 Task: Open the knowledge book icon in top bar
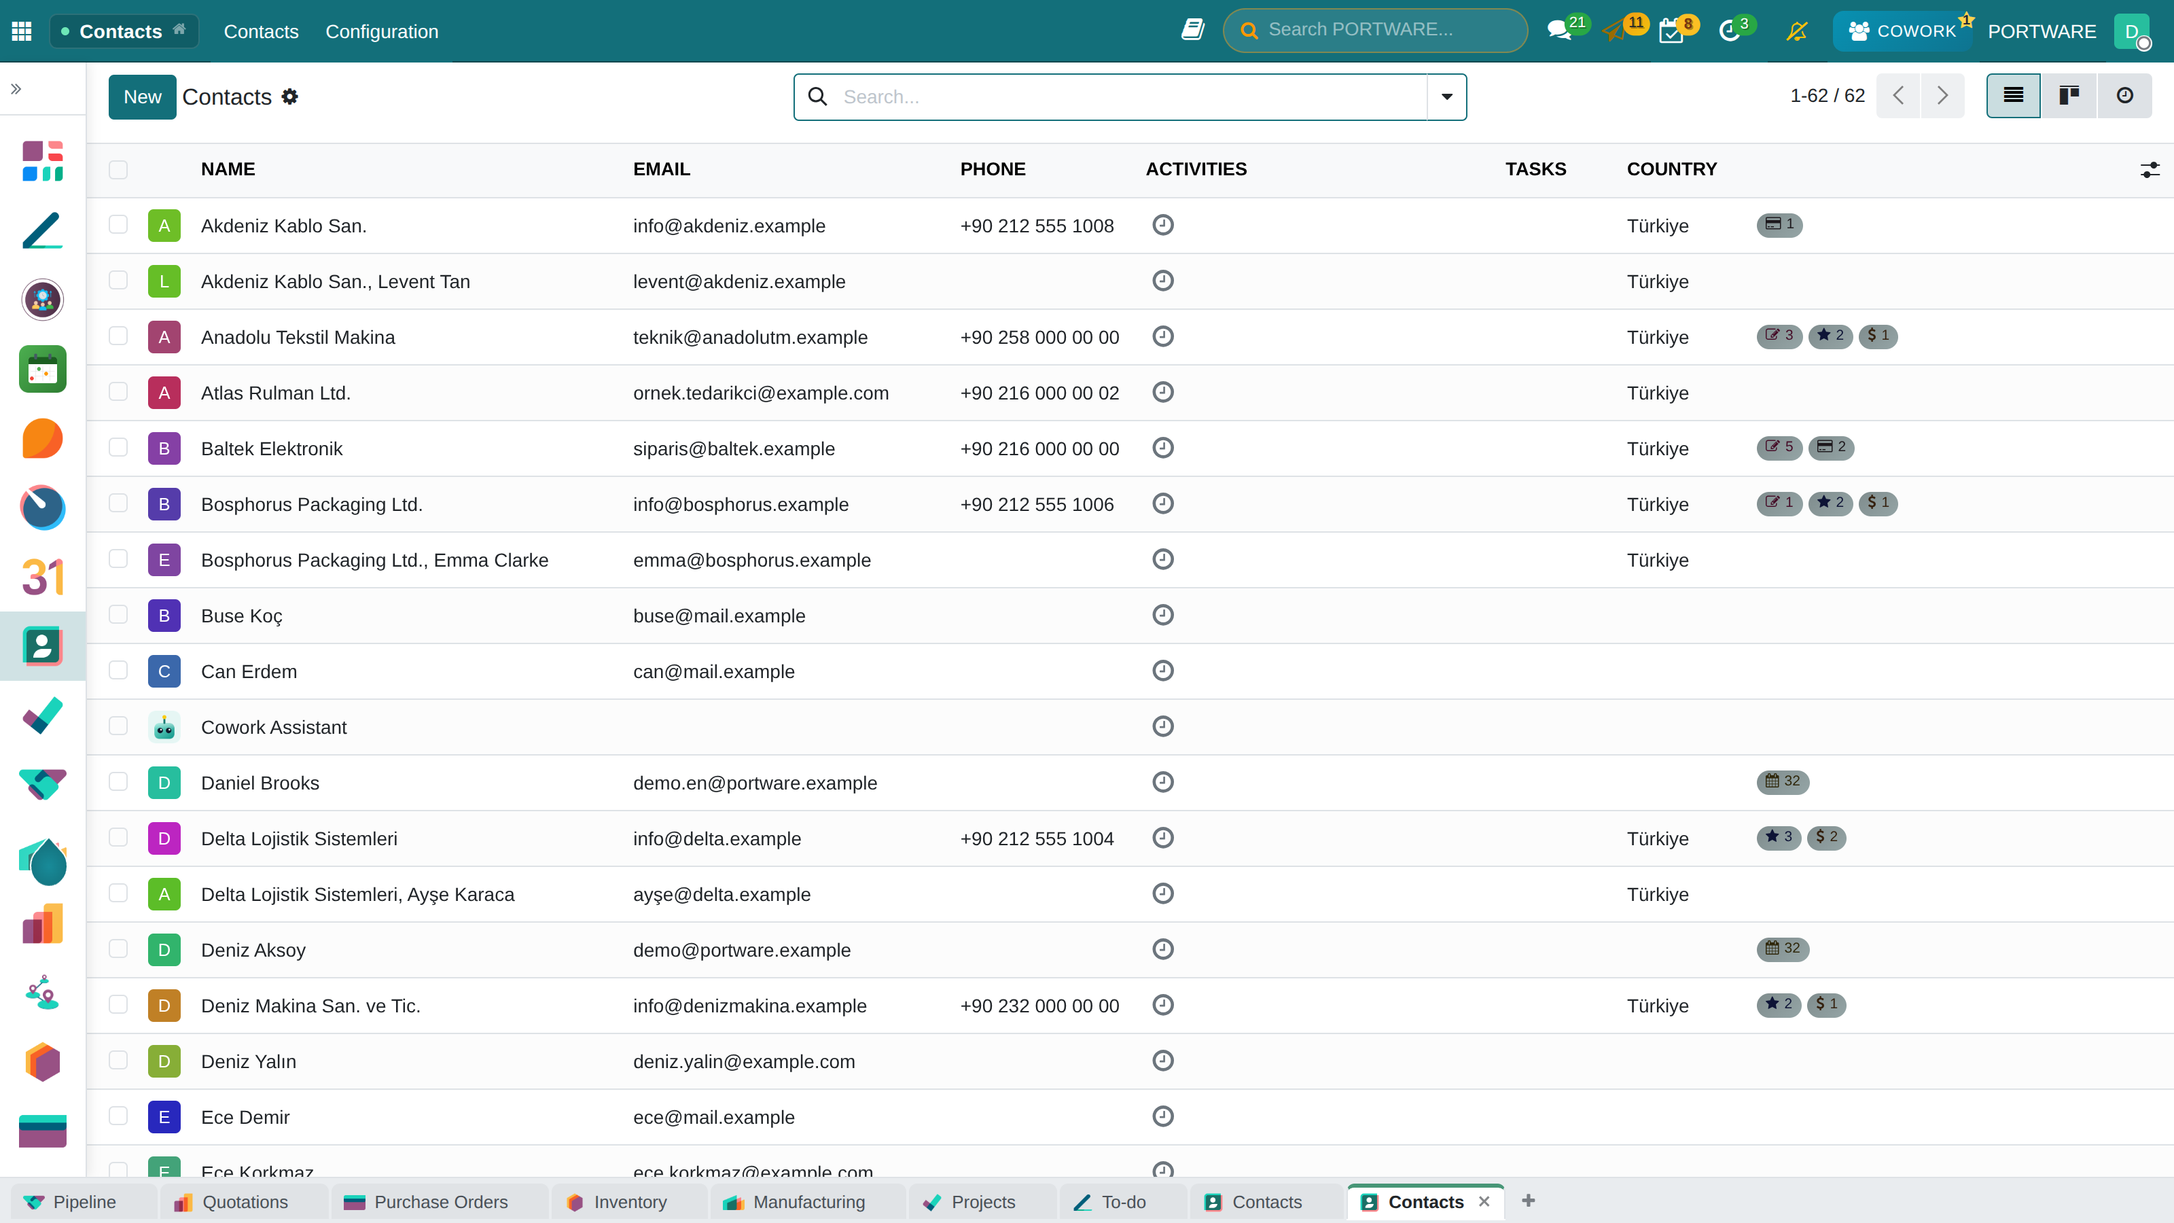click(x=1192, y=29)
